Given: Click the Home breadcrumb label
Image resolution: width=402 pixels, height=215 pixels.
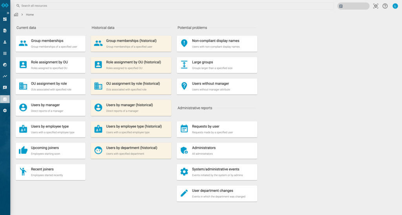Looking at the screenshot, I should tap(30, 14).
